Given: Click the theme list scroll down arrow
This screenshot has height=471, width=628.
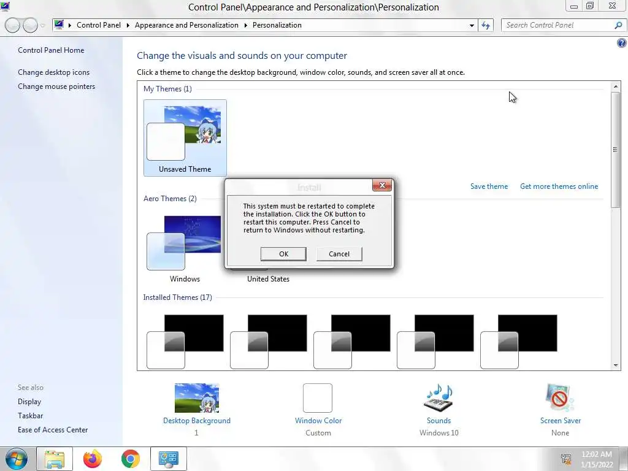Looking at the screenshot, I should 616,366.
